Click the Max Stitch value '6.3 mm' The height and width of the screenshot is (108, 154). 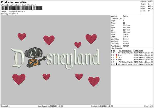click(x=126, y=39)
